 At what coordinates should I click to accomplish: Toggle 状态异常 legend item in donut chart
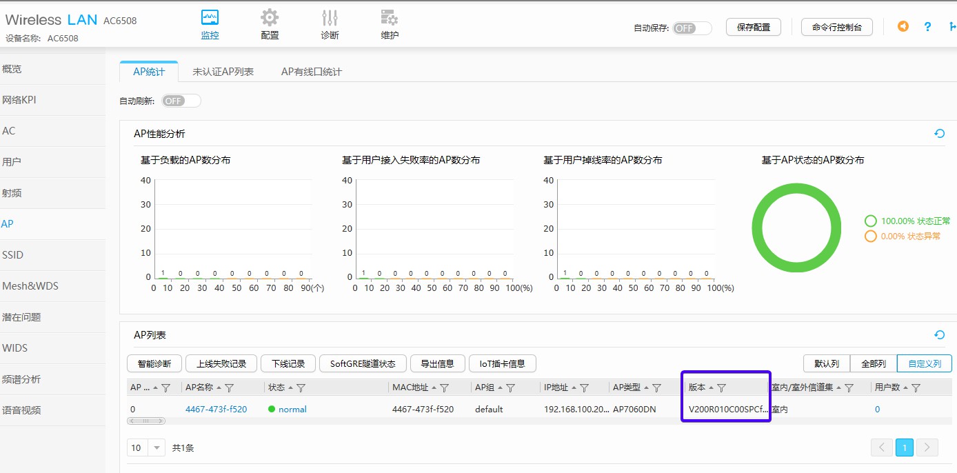pyautogui.click(x=903, y=236)
